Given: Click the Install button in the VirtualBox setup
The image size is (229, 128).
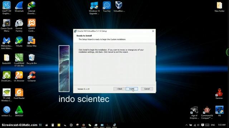Looking at the screenshot, I should point(132,89).
